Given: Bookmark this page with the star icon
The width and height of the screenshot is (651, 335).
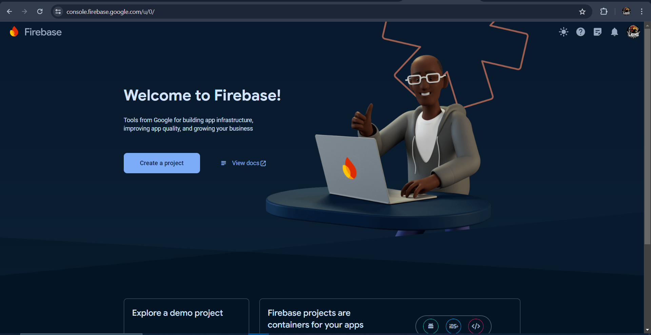Looking at the screenshot, I should click(x=582, y=12).
